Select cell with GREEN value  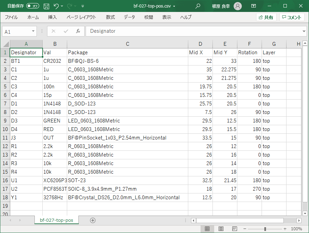click(x=55, y=121)
